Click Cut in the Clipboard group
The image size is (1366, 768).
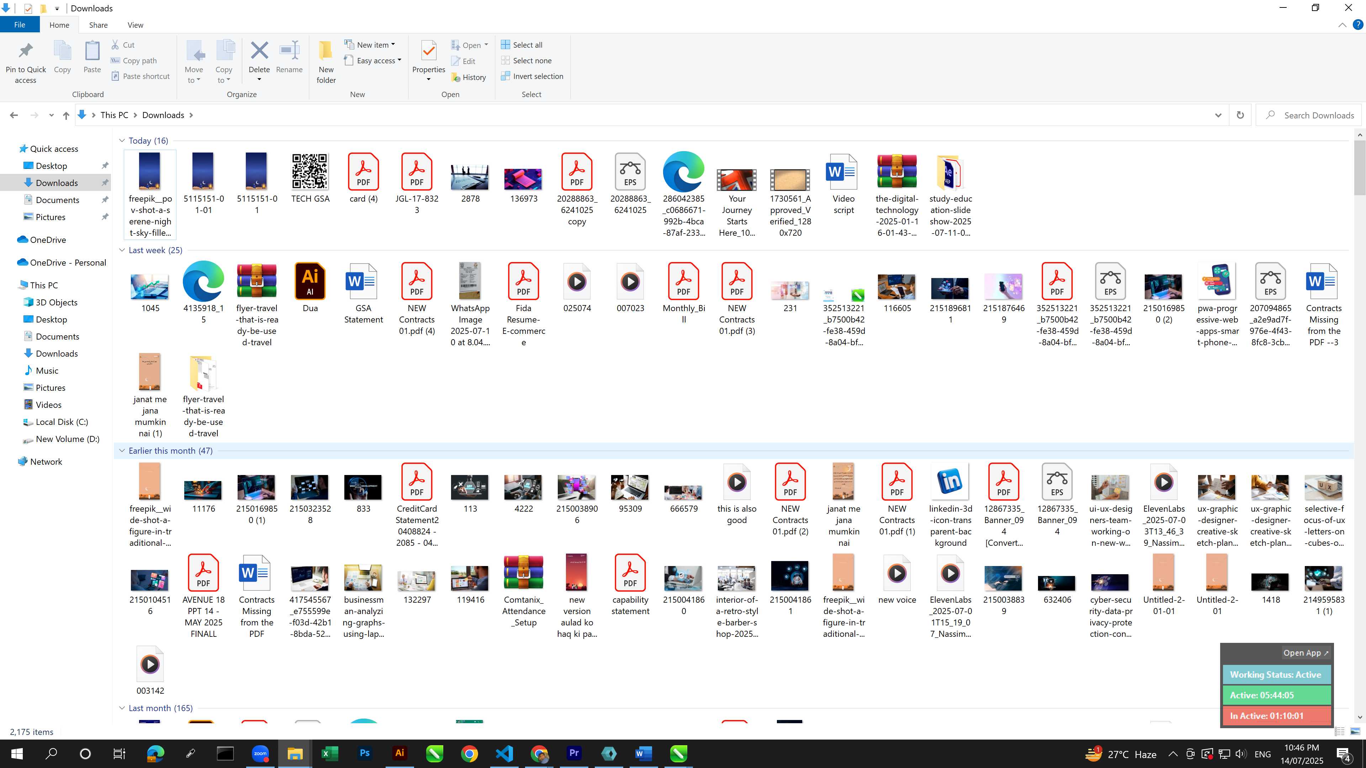pyautogui.click(x=123, y=45)
